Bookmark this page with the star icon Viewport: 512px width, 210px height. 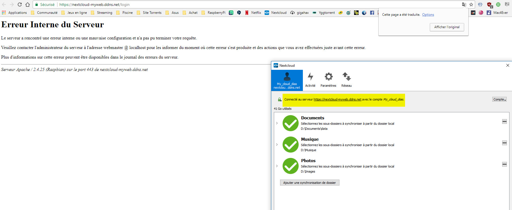click(x=471, y=5)
